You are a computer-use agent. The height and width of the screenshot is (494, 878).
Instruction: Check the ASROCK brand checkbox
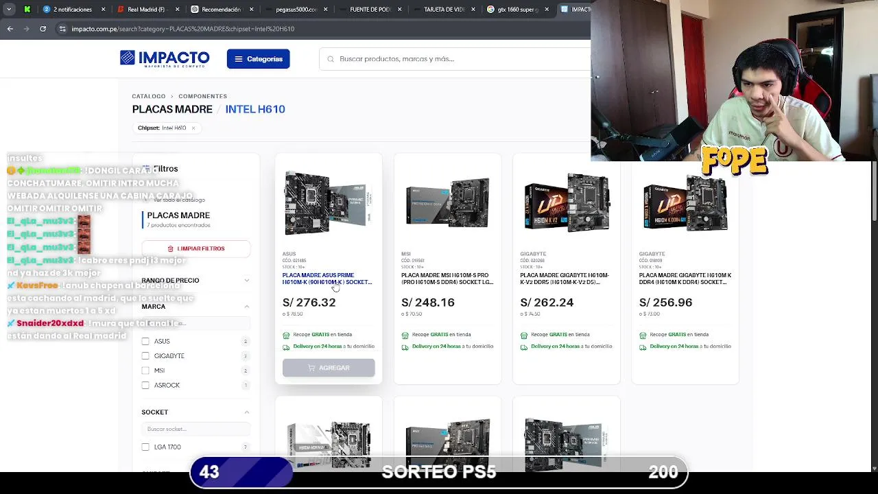click(145, 385)
